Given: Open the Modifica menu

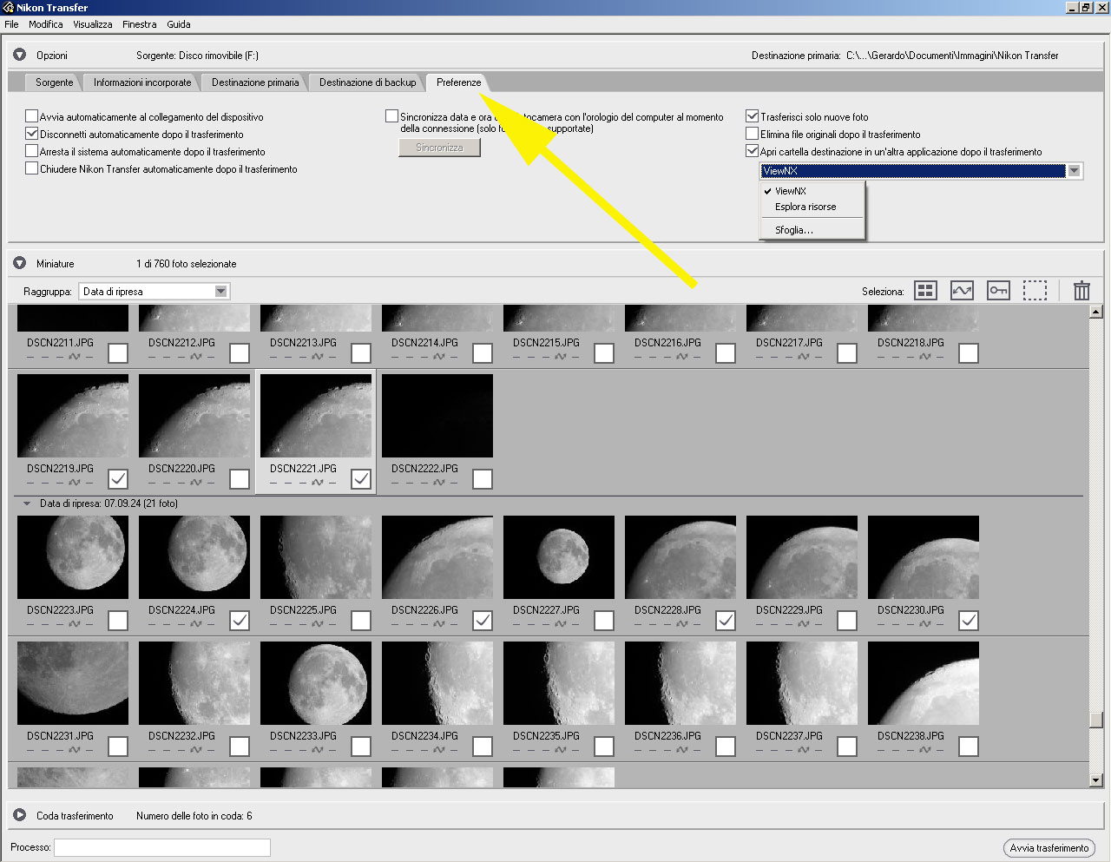Looking at the screenshot, I should [x=46, y=24].
